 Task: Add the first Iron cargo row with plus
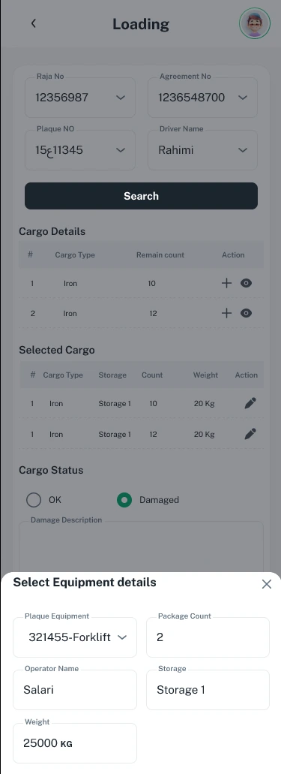pos(226,283)
